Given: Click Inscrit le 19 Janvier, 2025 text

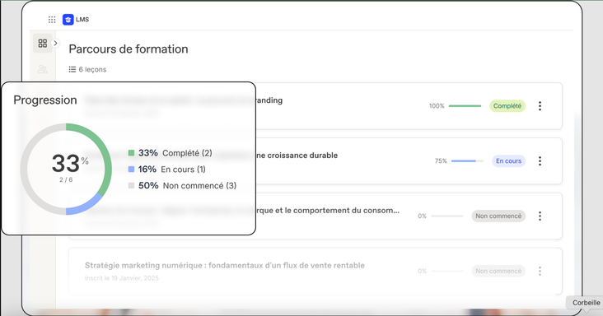Looking at the screenshot, I should 122,278.
